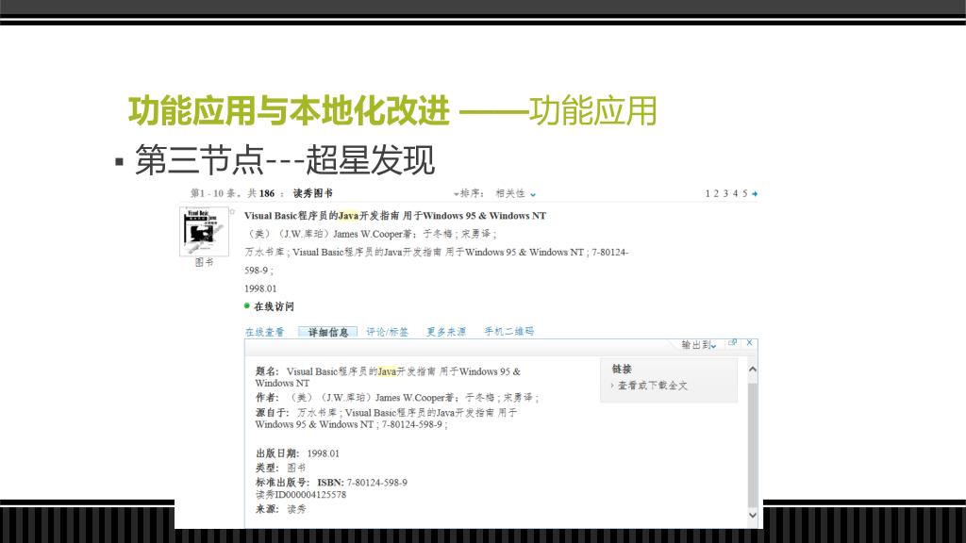Image resolution: width=966 pixels, height=543 pixels.
Task: Go to results page 5
Action: 745,193
